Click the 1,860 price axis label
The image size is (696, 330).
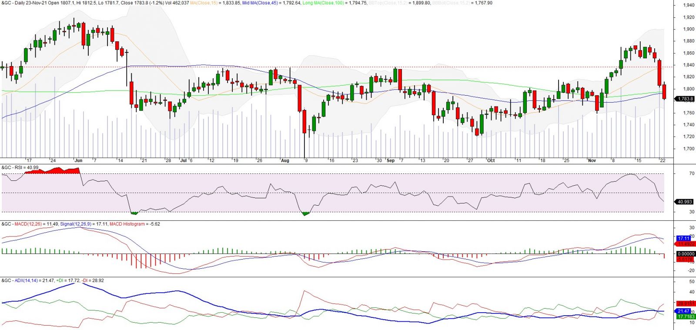pyautogui.click(x=689, y=53)
